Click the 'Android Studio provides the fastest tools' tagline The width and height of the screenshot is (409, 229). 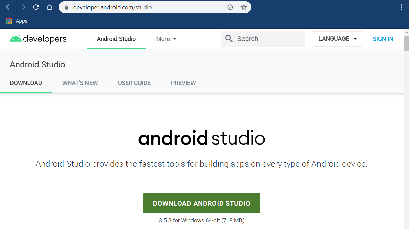[202, 164]
